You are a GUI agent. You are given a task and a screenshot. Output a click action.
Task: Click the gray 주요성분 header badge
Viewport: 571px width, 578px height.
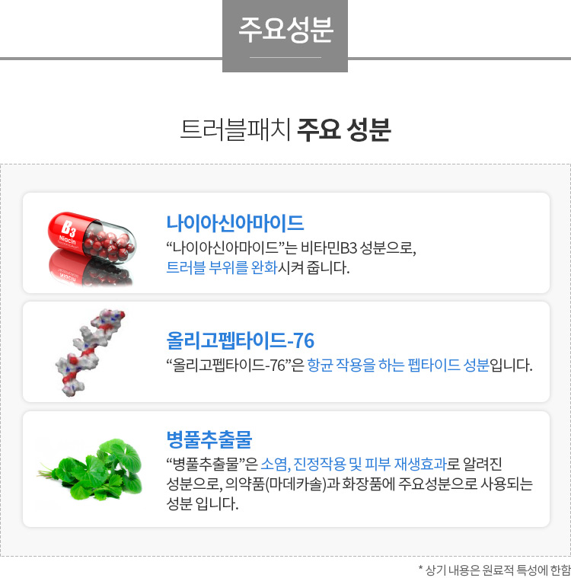[x=285, y=36]
